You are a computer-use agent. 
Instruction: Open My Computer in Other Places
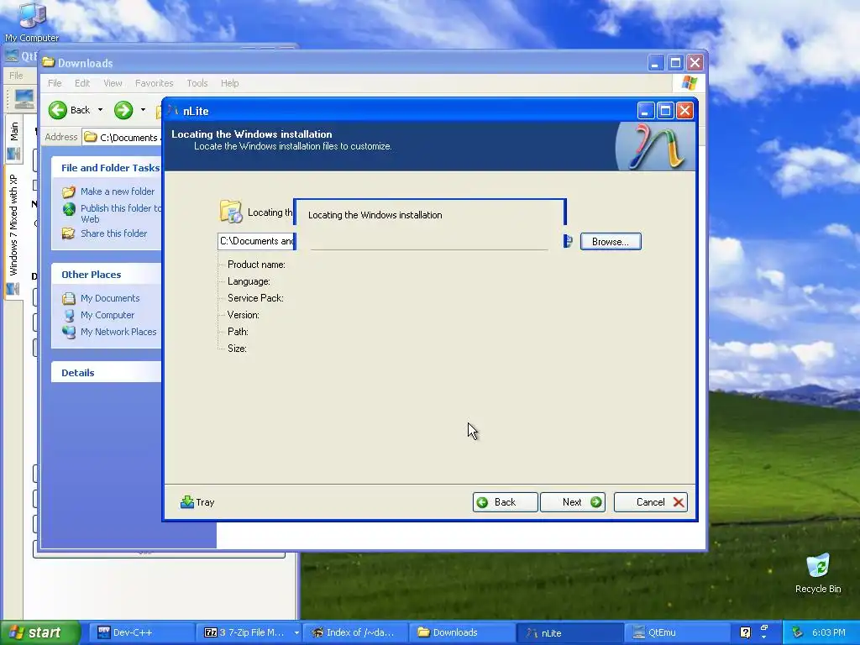tap(107, 315)
